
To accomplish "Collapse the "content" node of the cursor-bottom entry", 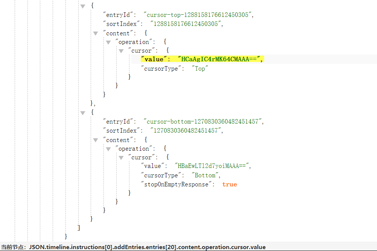I will (96, 140).
